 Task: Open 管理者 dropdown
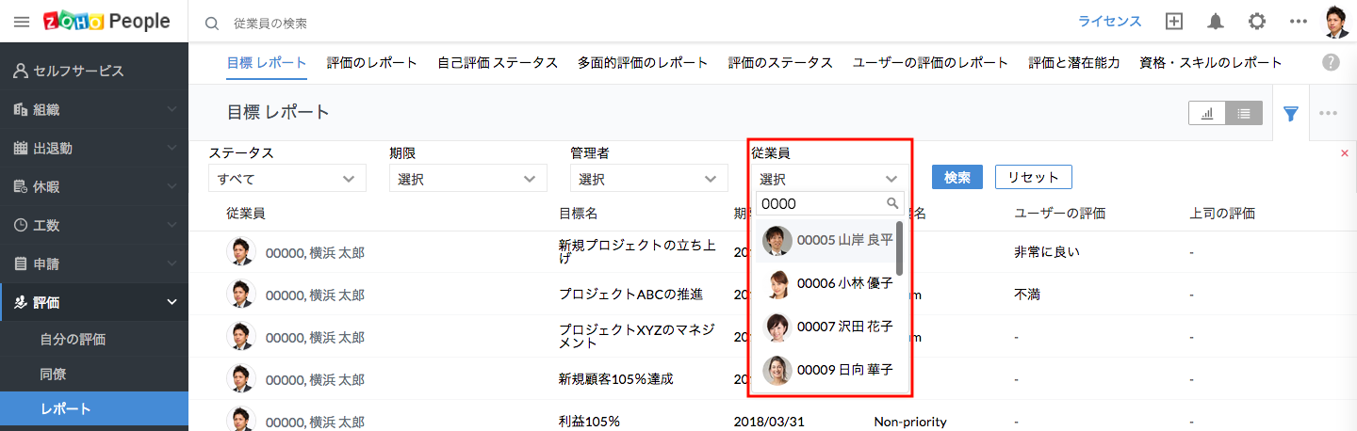[x=649, y=178]
